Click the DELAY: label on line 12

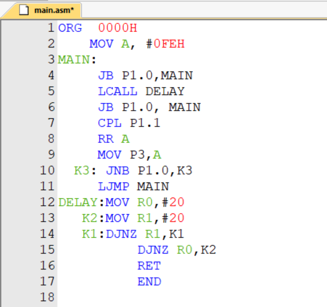point(81,202)
